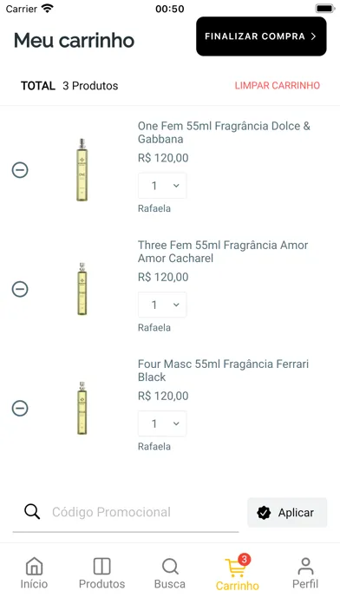This screenshot has width=340, height=604.
Task: Tap the Wi-Fi status icon
Action: click(x=48, y=8)
